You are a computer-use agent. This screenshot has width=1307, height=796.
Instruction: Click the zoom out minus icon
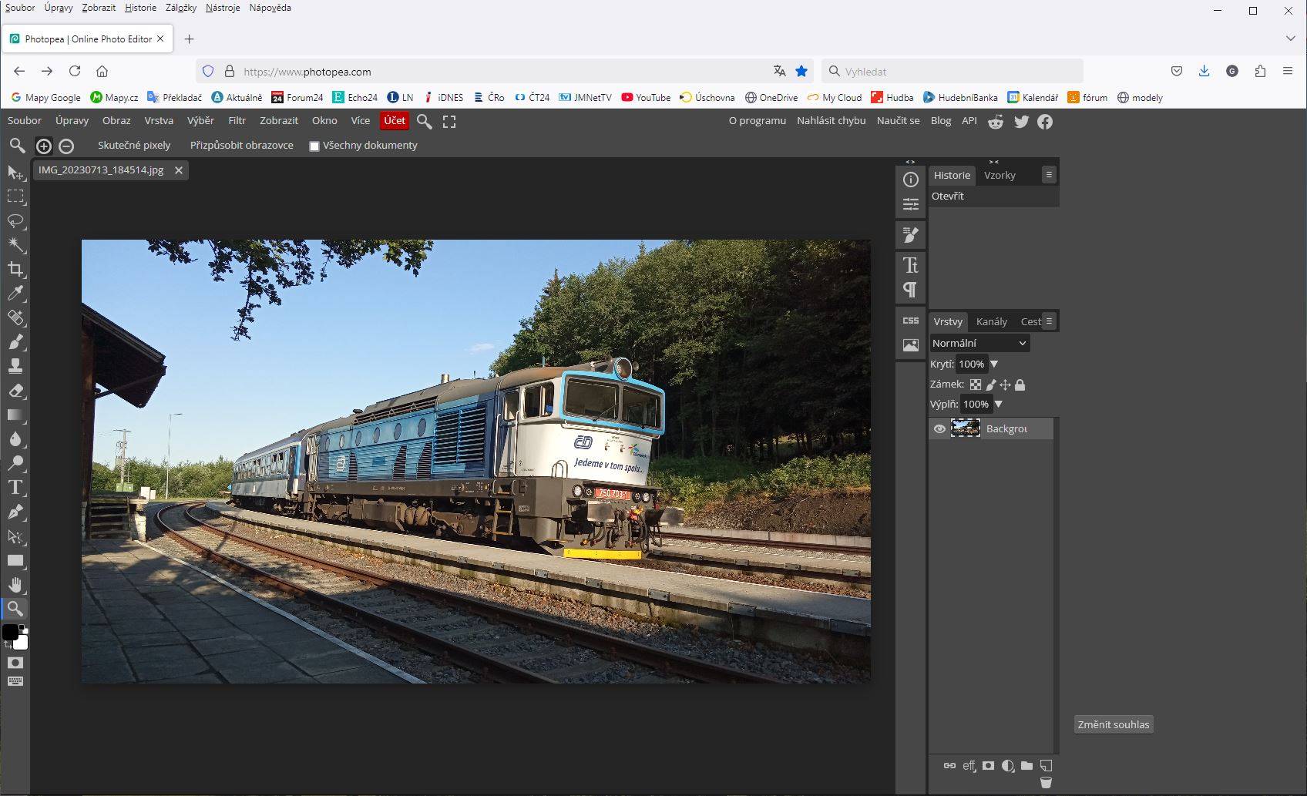pyautogui.click(x=66, y=146)
